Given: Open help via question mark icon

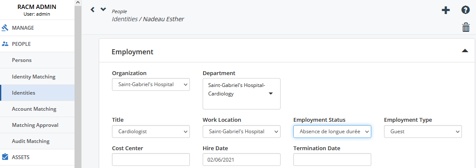Looking at the screenshot, I should click(465, 10).
